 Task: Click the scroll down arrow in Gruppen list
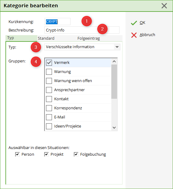click(114, 128)
